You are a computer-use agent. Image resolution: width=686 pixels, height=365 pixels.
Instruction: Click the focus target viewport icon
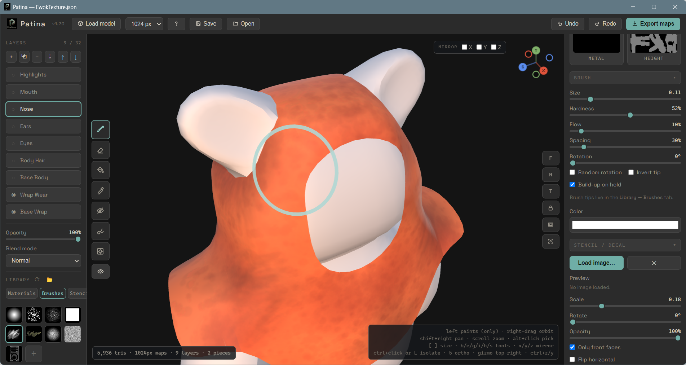(x=550, y=241)
